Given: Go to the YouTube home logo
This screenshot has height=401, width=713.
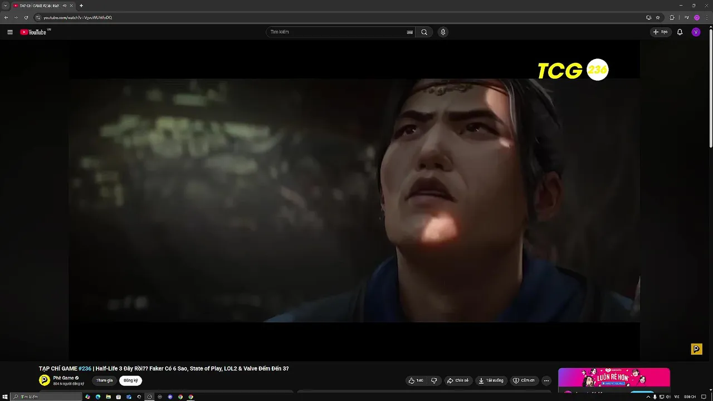Looking at the screenshot, I should click(33, 32).
